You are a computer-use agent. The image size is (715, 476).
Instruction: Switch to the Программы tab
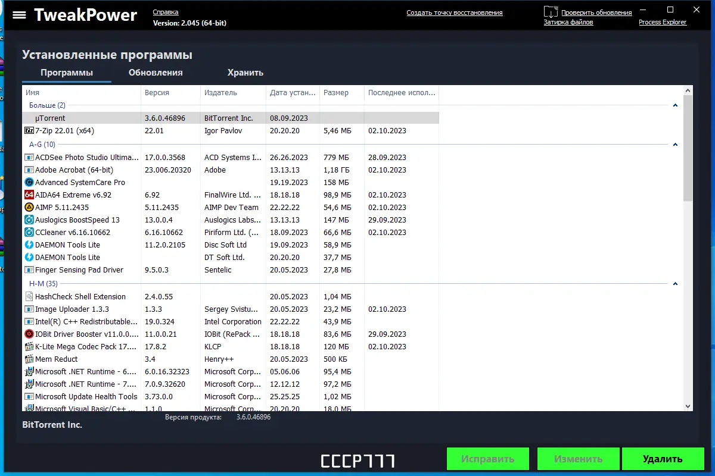(x=67, y=73)
